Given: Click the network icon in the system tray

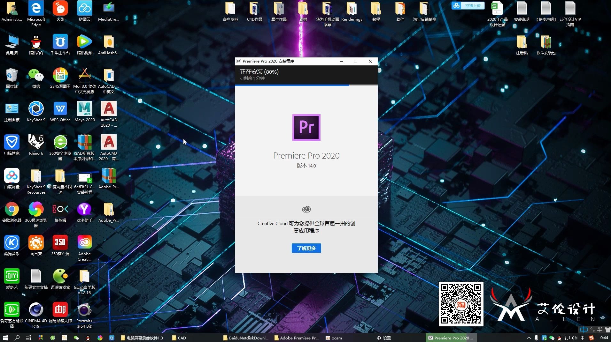Looking at the screenshot, I should point(567,338).
